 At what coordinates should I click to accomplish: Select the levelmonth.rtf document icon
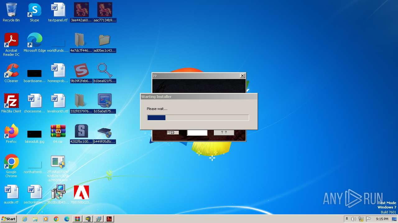pyautogui.click(x=58, y=103)
